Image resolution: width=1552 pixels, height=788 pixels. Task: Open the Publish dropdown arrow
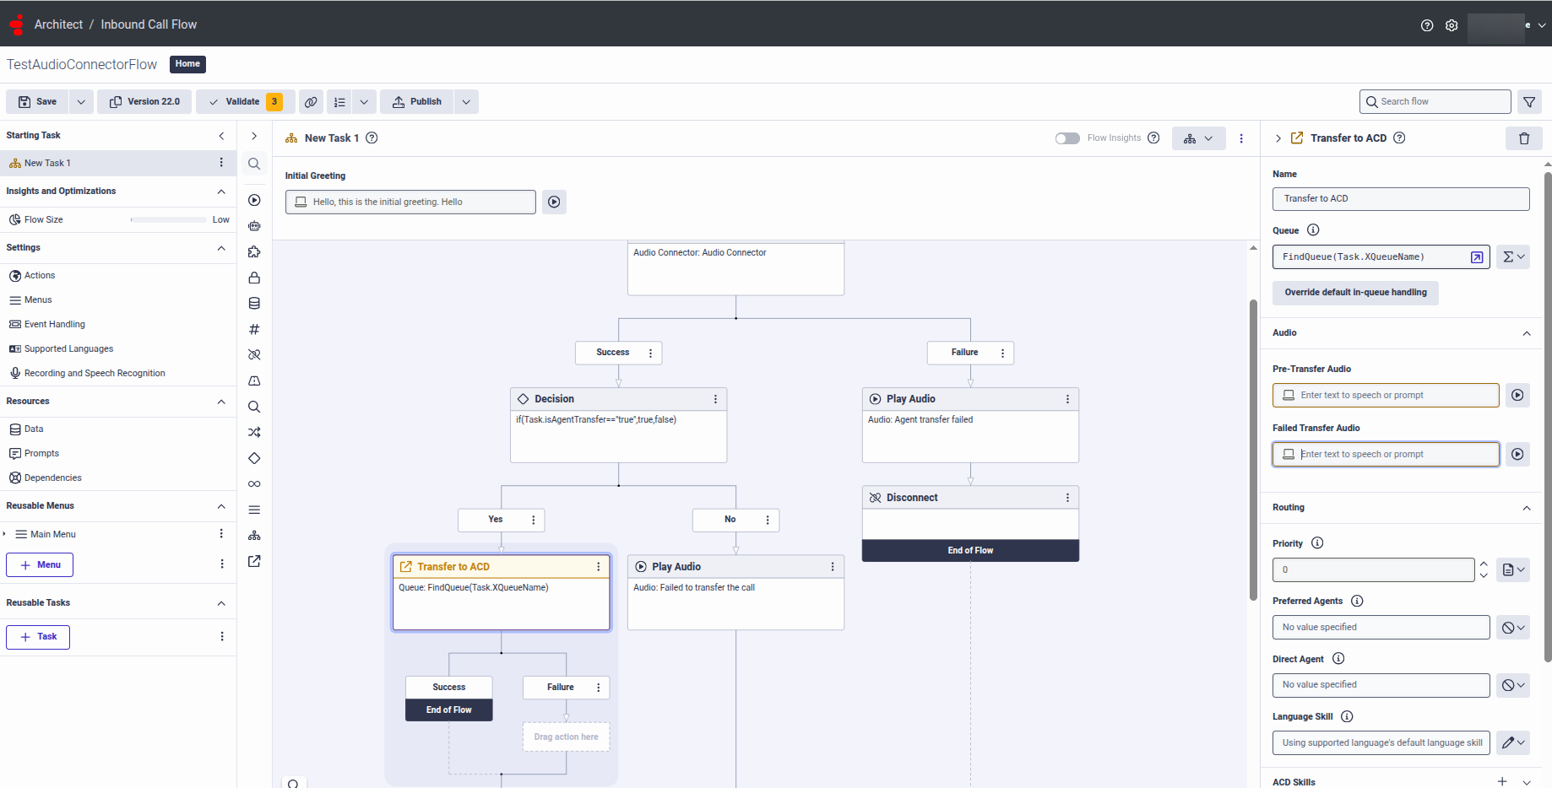(466, 102)
